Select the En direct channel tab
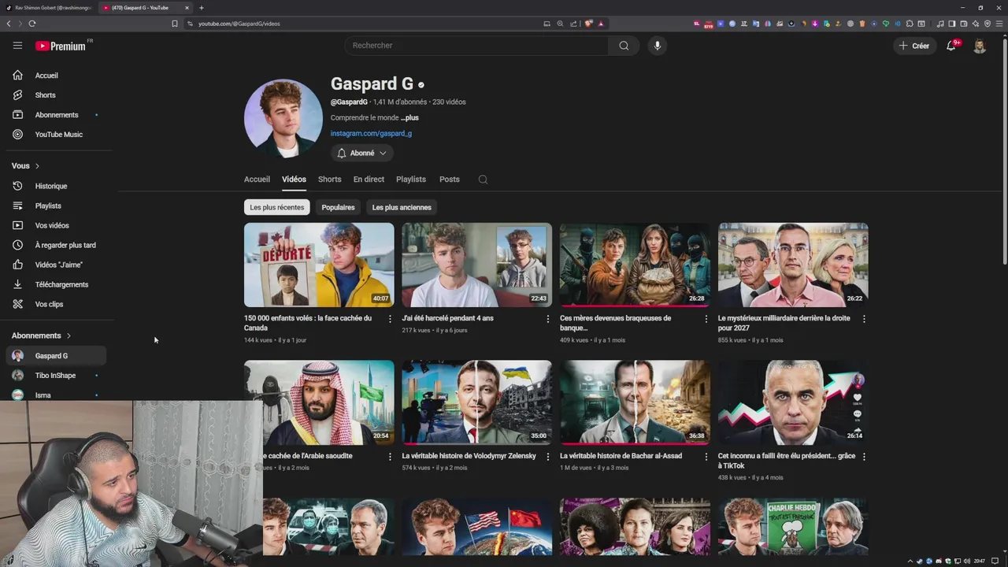 coord(369,180)
